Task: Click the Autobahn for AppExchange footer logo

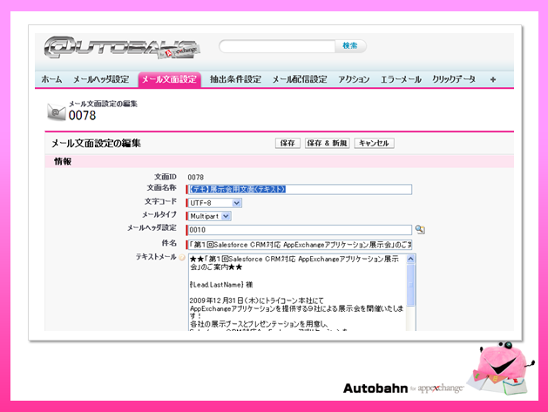Action: 403,388
